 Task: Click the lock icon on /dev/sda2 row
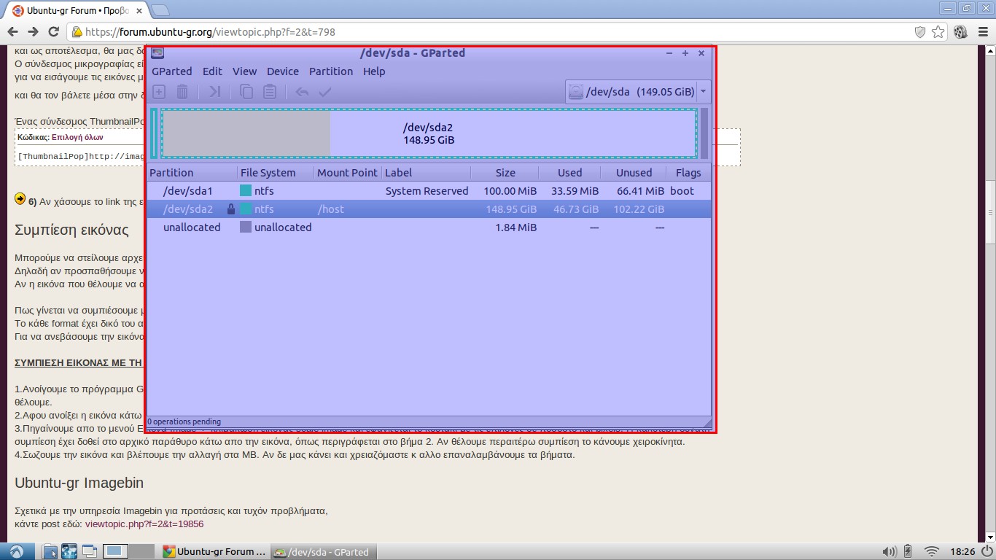(x=231, y=209)
